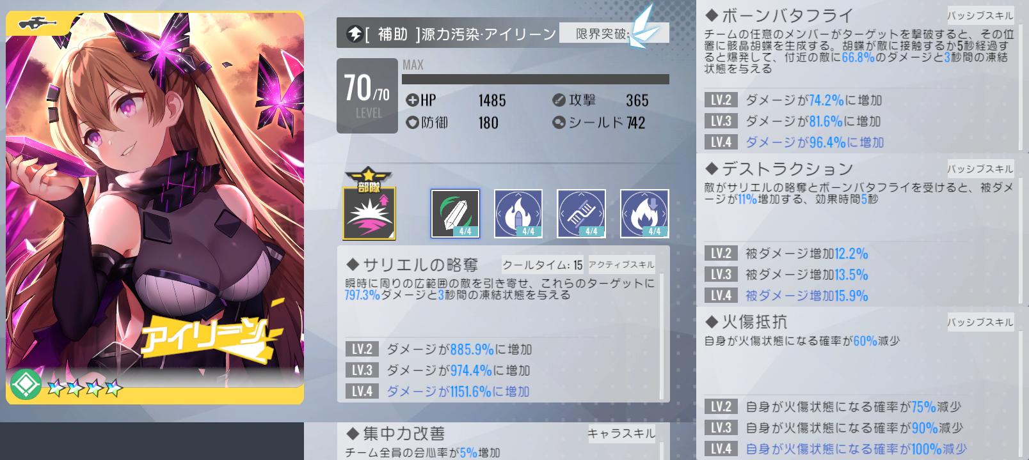Click the アイリーン character portrait card
1029x460 pixels.
[x=155, y=208]
